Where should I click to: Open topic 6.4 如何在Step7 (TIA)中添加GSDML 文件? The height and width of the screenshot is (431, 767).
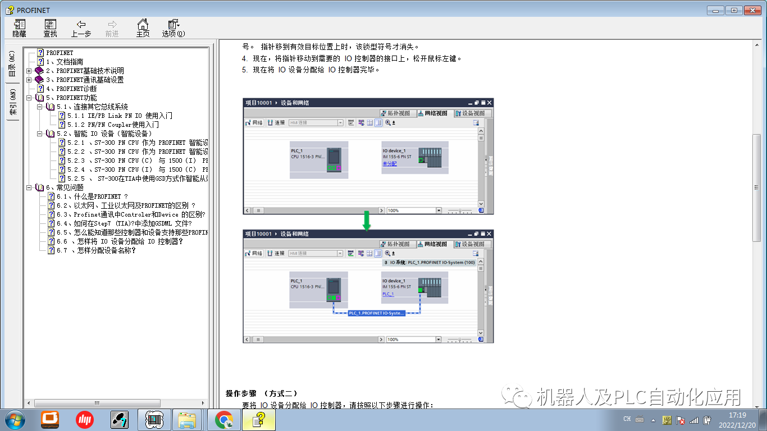pos(124,223)
